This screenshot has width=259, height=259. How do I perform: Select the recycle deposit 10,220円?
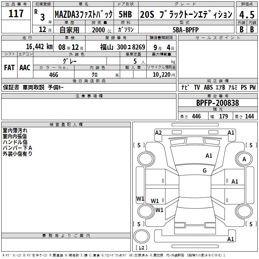click(x=164, y=75)
